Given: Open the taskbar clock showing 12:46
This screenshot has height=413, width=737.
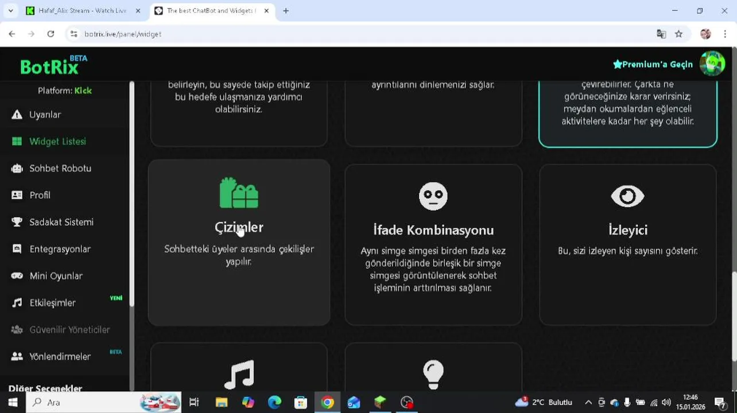Looking at the screenshot, I should [691, 402].
